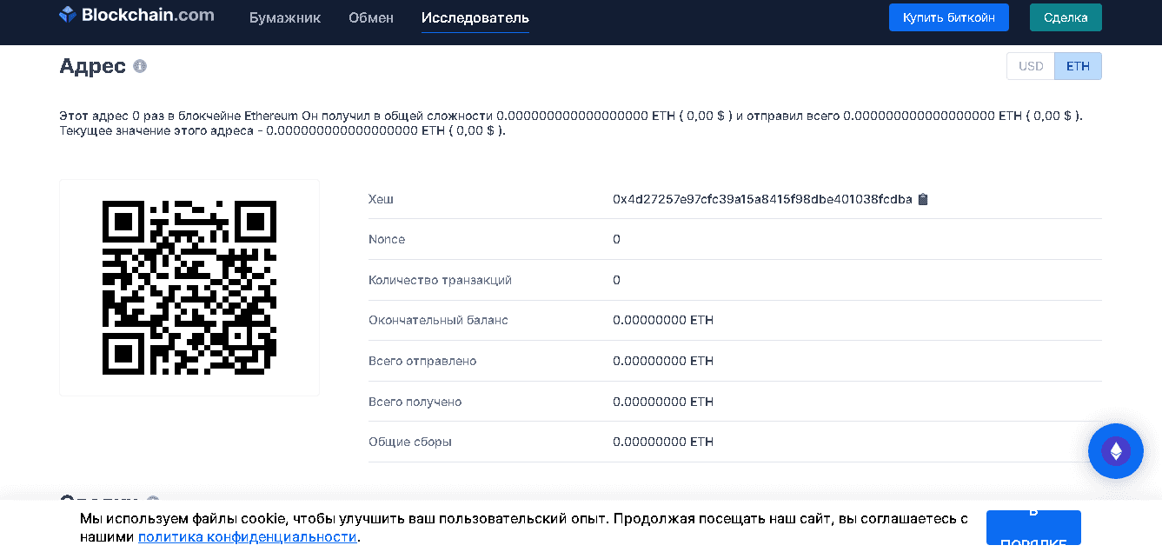Click the Количество транзакций row label
Viewport: 1162px width, 552px height.
440,280
